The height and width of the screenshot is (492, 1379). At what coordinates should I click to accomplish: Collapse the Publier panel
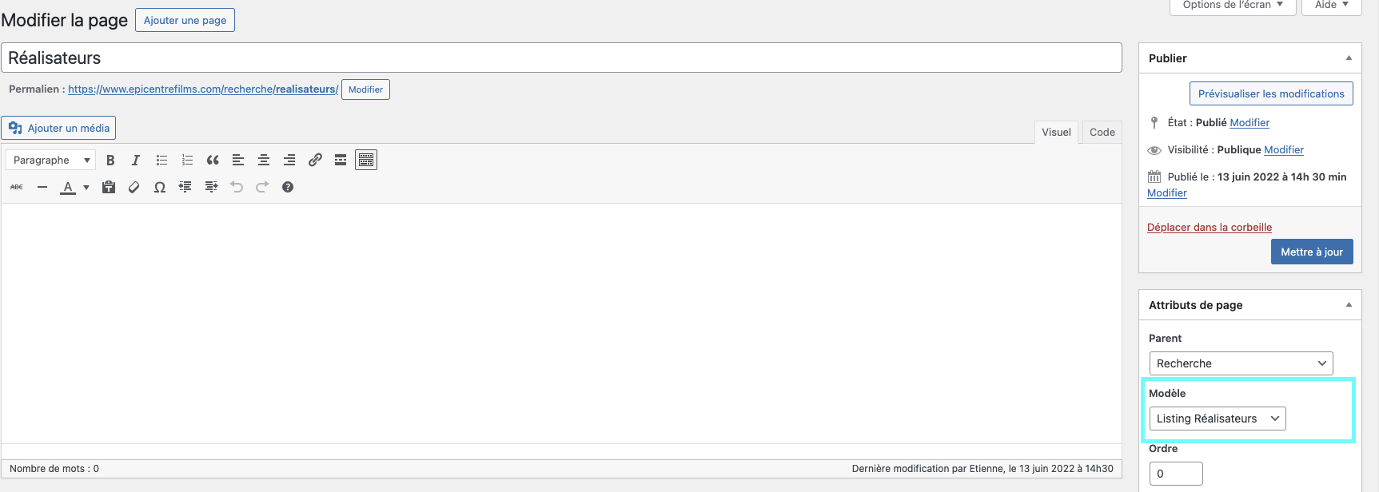point(1349,58)
